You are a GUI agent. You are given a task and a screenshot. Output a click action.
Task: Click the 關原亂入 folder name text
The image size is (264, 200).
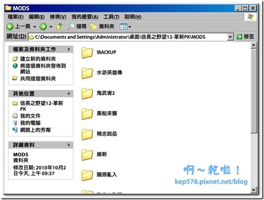point(107,174)
